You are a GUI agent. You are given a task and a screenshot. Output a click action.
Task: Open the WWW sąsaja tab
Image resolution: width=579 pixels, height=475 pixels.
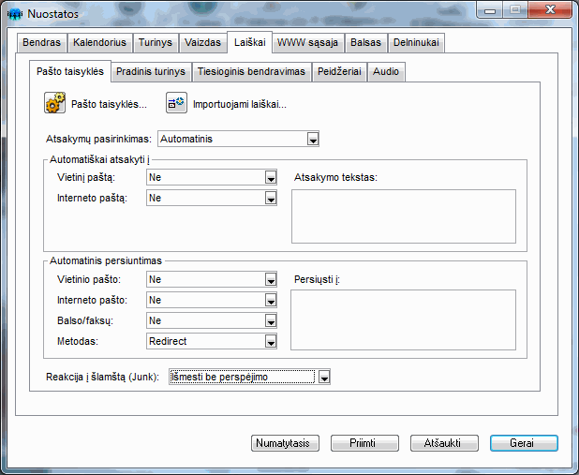click(307, 42)
